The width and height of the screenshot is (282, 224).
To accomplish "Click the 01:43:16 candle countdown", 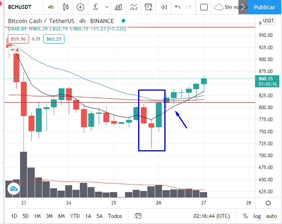I will (x=268, y=84).
